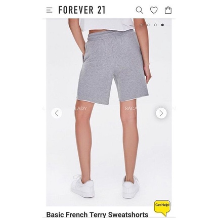Select the first image carousel dot
Screen dimensions: 218x218
coord(141,25)
